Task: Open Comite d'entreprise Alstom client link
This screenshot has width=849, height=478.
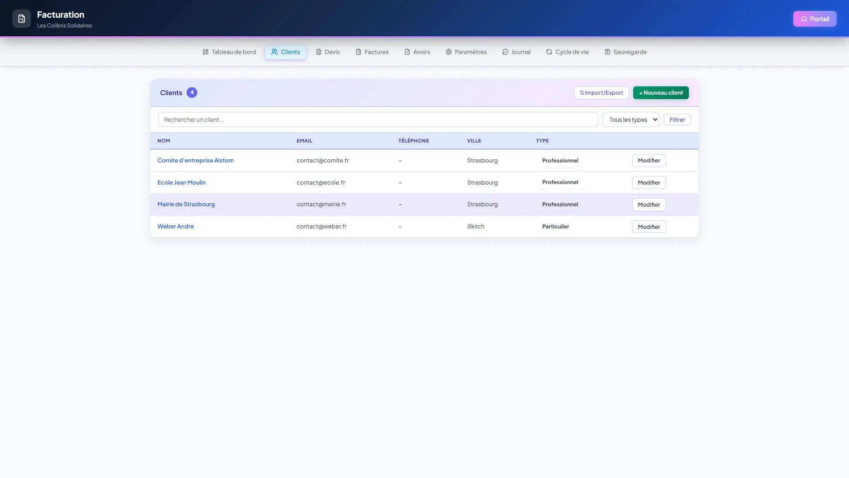Action: tap(195, 160)
